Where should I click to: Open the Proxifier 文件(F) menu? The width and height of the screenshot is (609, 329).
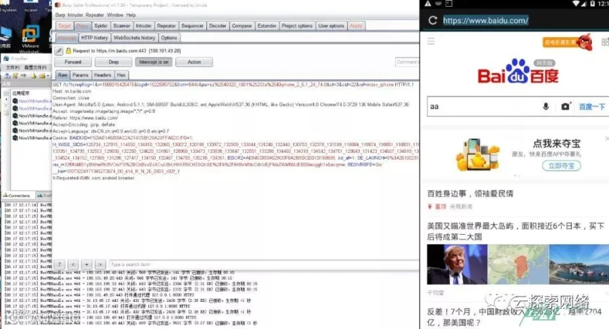(13, 67)
